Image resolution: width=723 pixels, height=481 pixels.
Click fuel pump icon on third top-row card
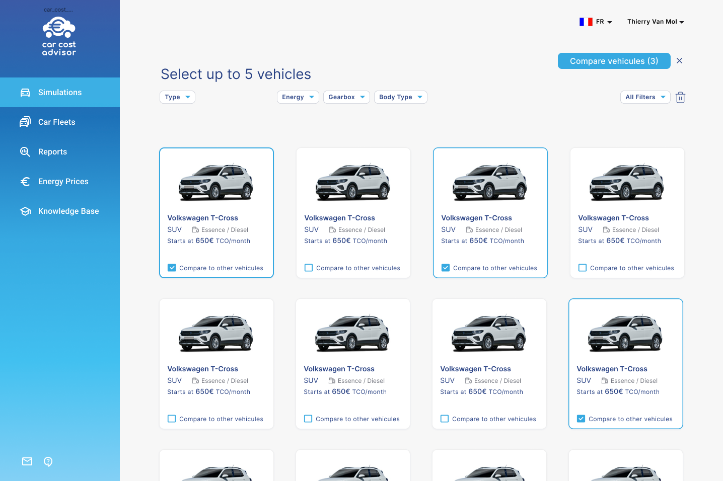point(469,230)
